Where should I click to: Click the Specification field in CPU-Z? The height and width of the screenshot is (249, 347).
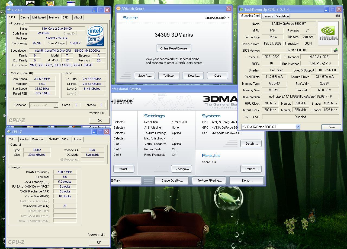[67, 51]
